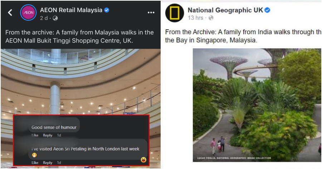
Task: Open the AEON mall interior photo
Action: 80,82
